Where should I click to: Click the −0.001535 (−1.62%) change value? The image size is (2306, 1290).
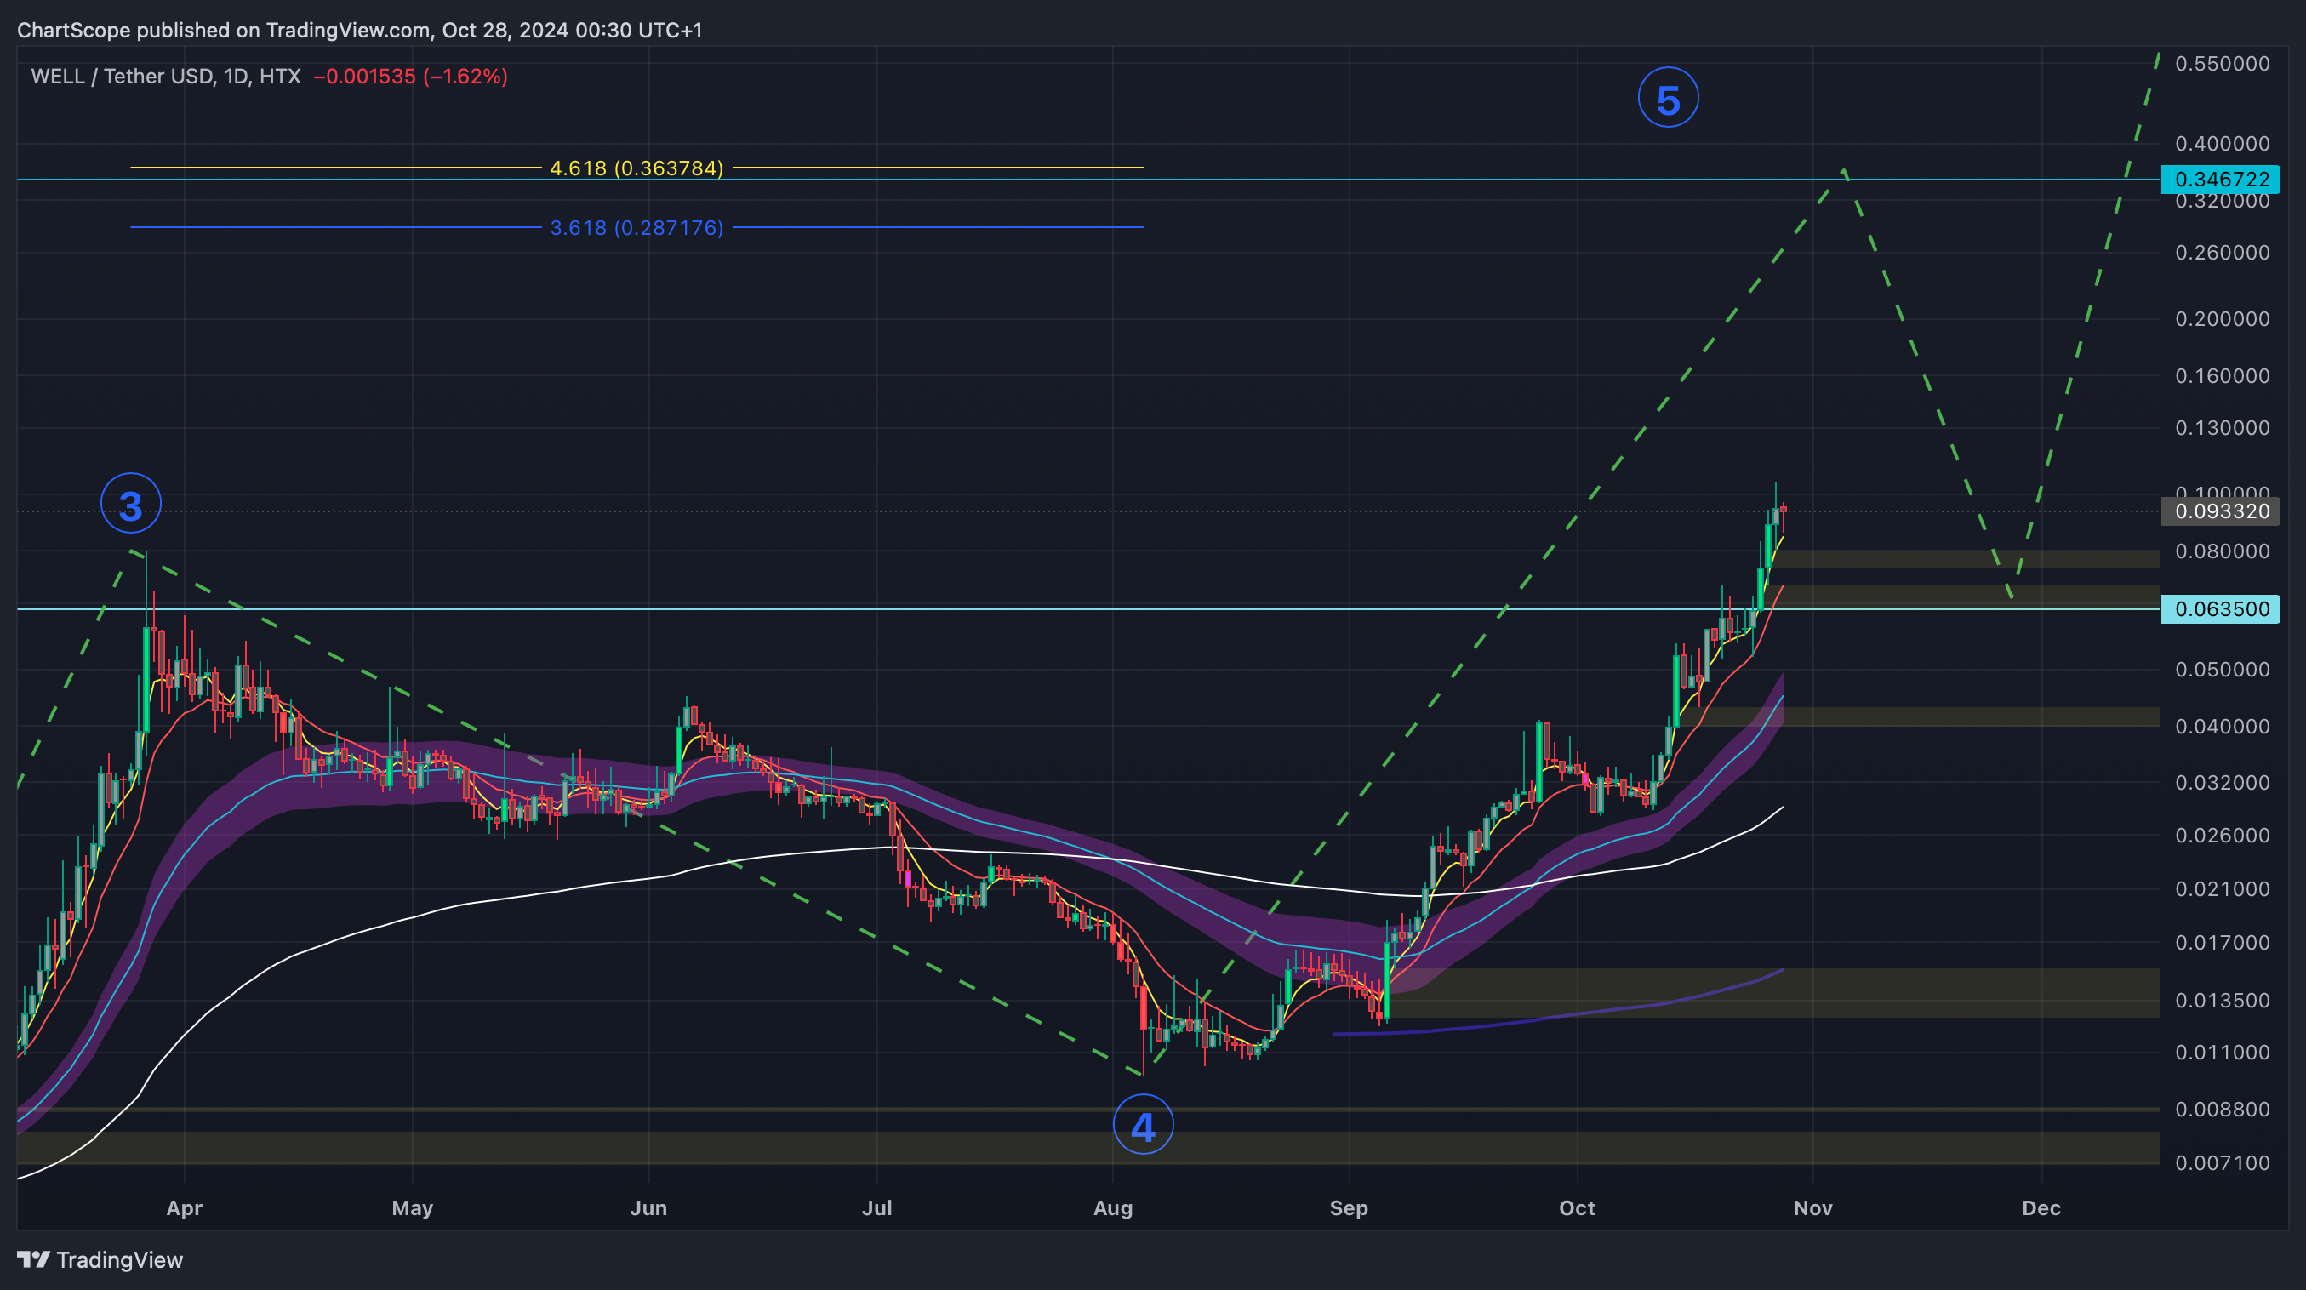tap(411, 76)
